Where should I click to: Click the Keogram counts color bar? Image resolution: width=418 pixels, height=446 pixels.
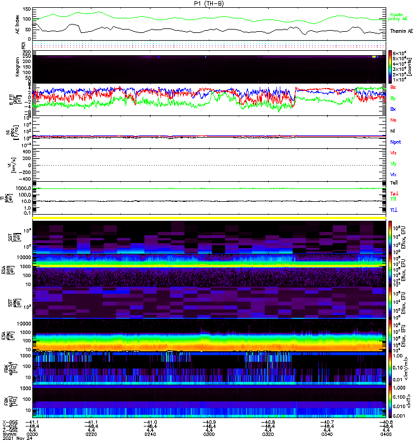(x=390, y=67)
